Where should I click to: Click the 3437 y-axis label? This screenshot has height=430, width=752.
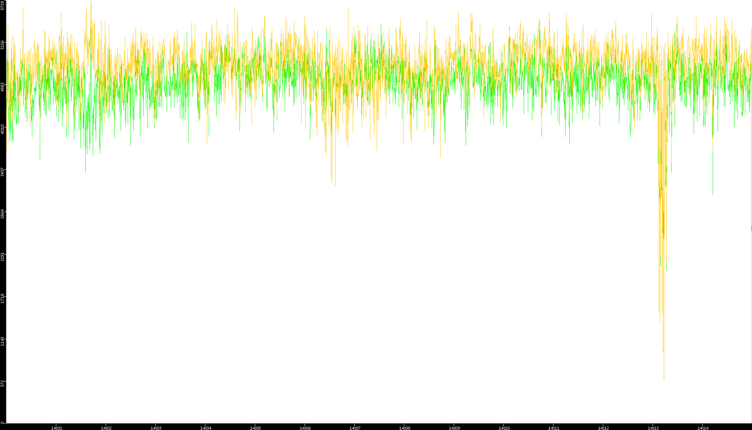tap(3, 171)
